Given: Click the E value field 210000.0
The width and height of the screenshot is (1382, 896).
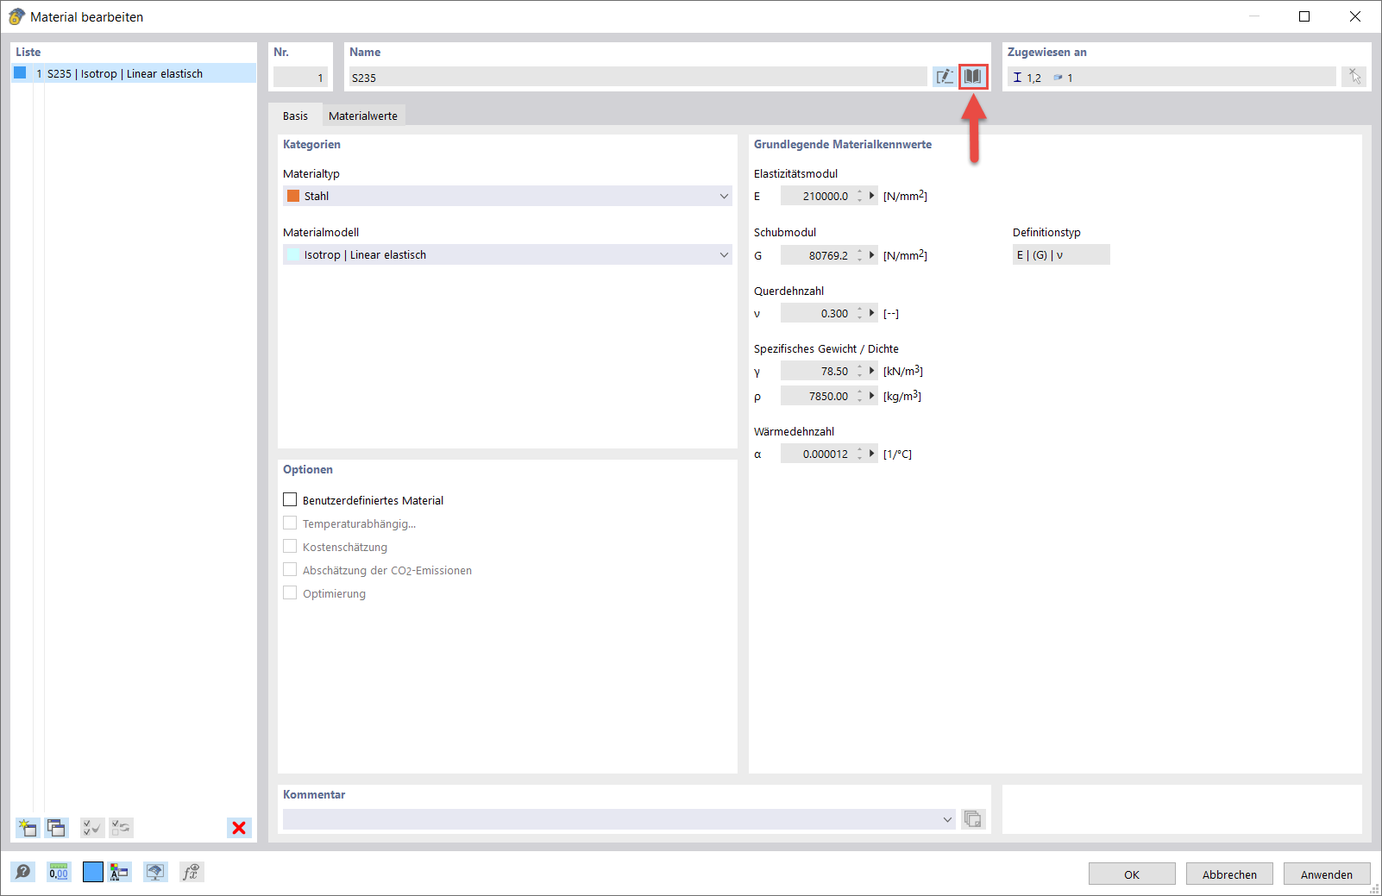Looking at the screenshot, I should coord(816,196).
